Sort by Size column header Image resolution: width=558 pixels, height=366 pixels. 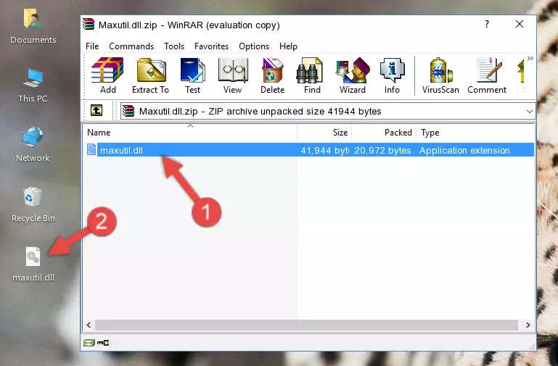pos(324,133)
